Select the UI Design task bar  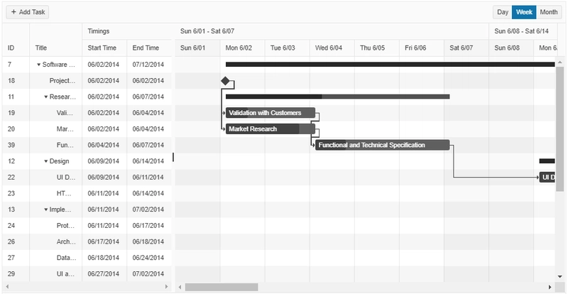click(547, 178)
